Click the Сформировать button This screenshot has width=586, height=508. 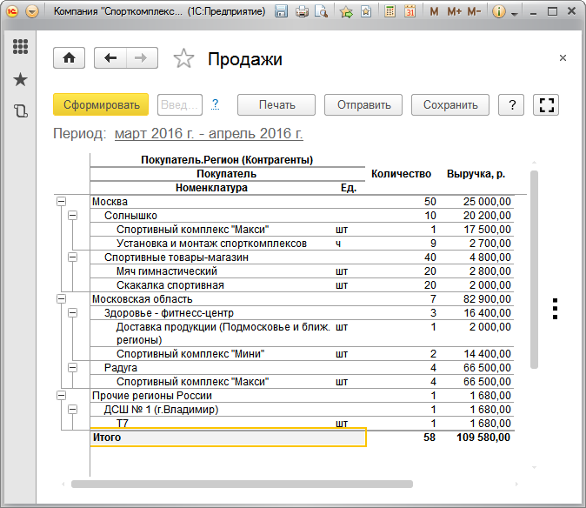tap(101, 104)
